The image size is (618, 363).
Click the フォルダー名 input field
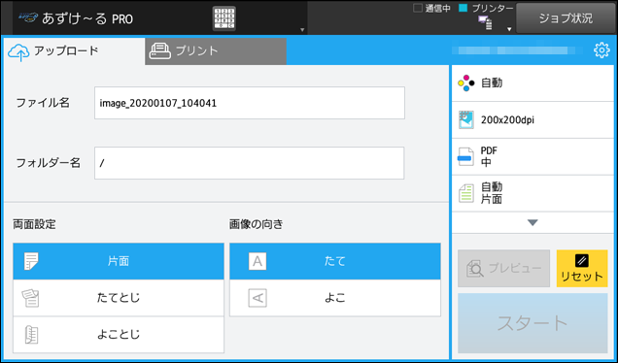point(250,163)
